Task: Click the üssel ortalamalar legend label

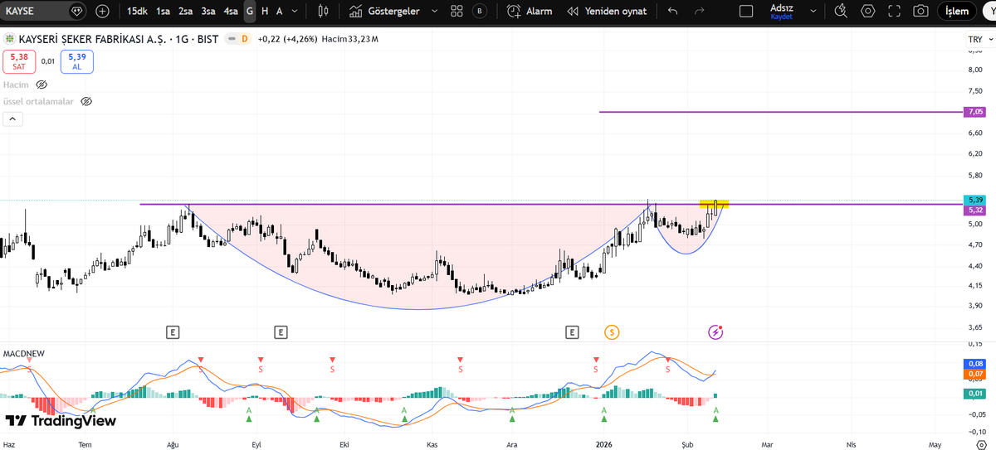Action: point(38,101)
